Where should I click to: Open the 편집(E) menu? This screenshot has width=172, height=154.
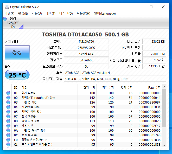pyautogui.click(x=23, y=13)
